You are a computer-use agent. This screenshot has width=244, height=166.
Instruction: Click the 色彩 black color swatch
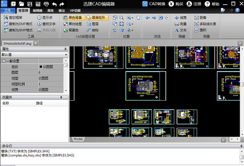point(41,67)
